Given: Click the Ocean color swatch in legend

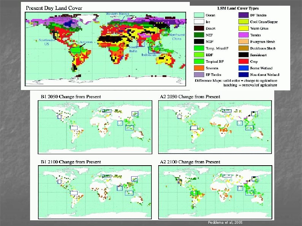Looking at the screenshot, I should pos(199,15).
